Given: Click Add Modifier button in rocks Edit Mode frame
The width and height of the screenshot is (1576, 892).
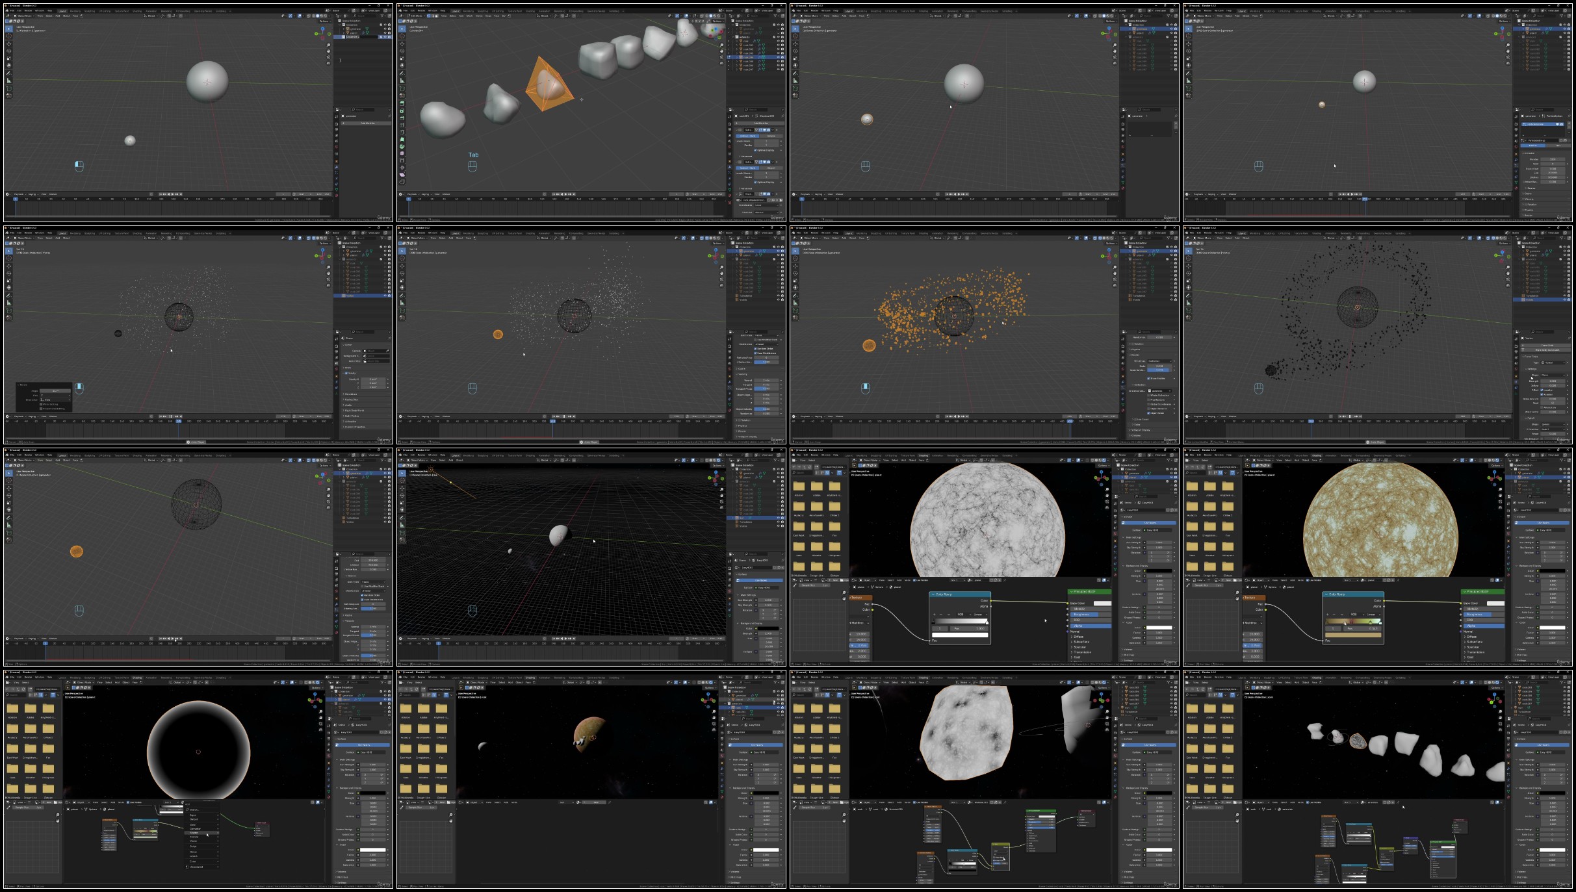Looking at the screenshot, I should [x=760, y=123].
